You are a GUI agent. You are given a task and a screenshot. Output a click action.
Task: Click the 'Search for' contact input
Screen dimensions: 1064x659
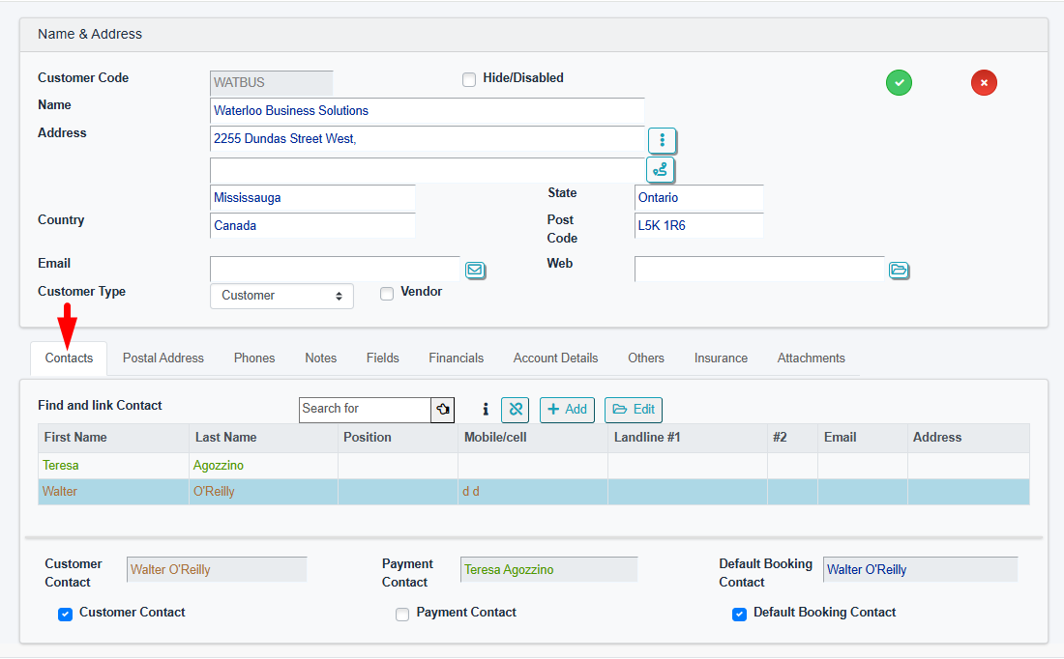point(365,410)
